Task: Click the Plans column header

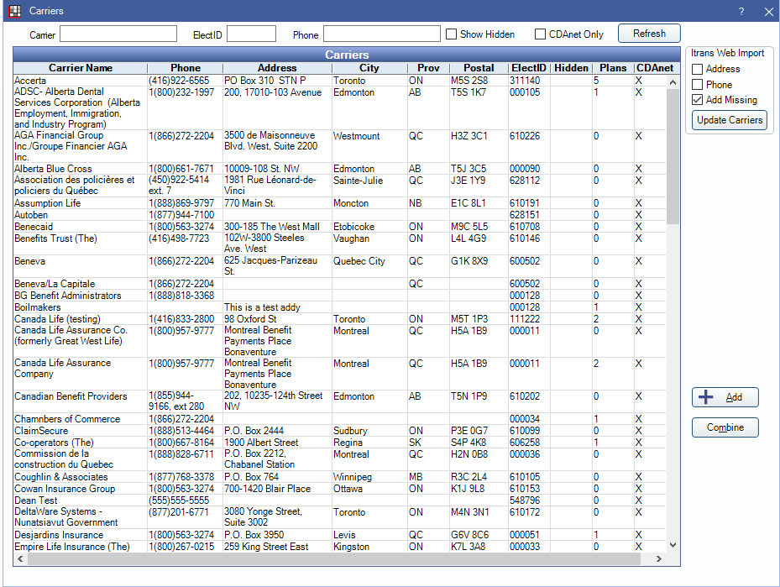Action: click(x=613, y=68)
